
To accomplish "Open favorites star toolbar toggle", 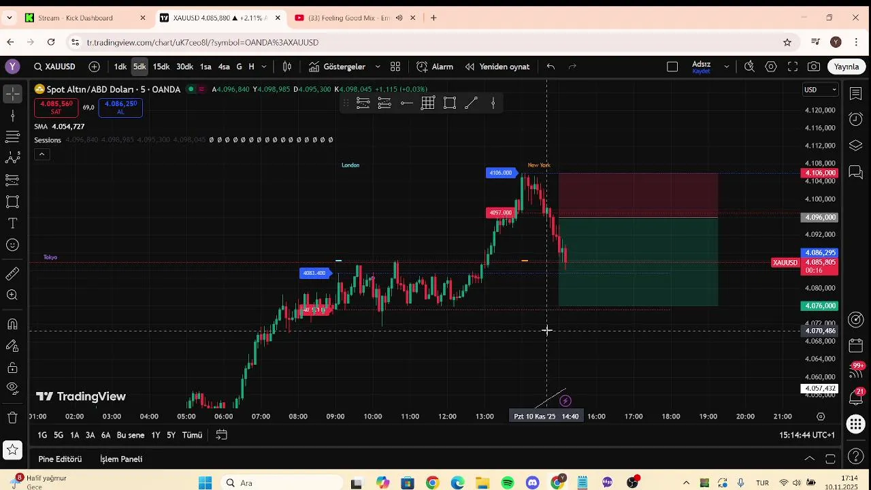I will pos(12,450).
